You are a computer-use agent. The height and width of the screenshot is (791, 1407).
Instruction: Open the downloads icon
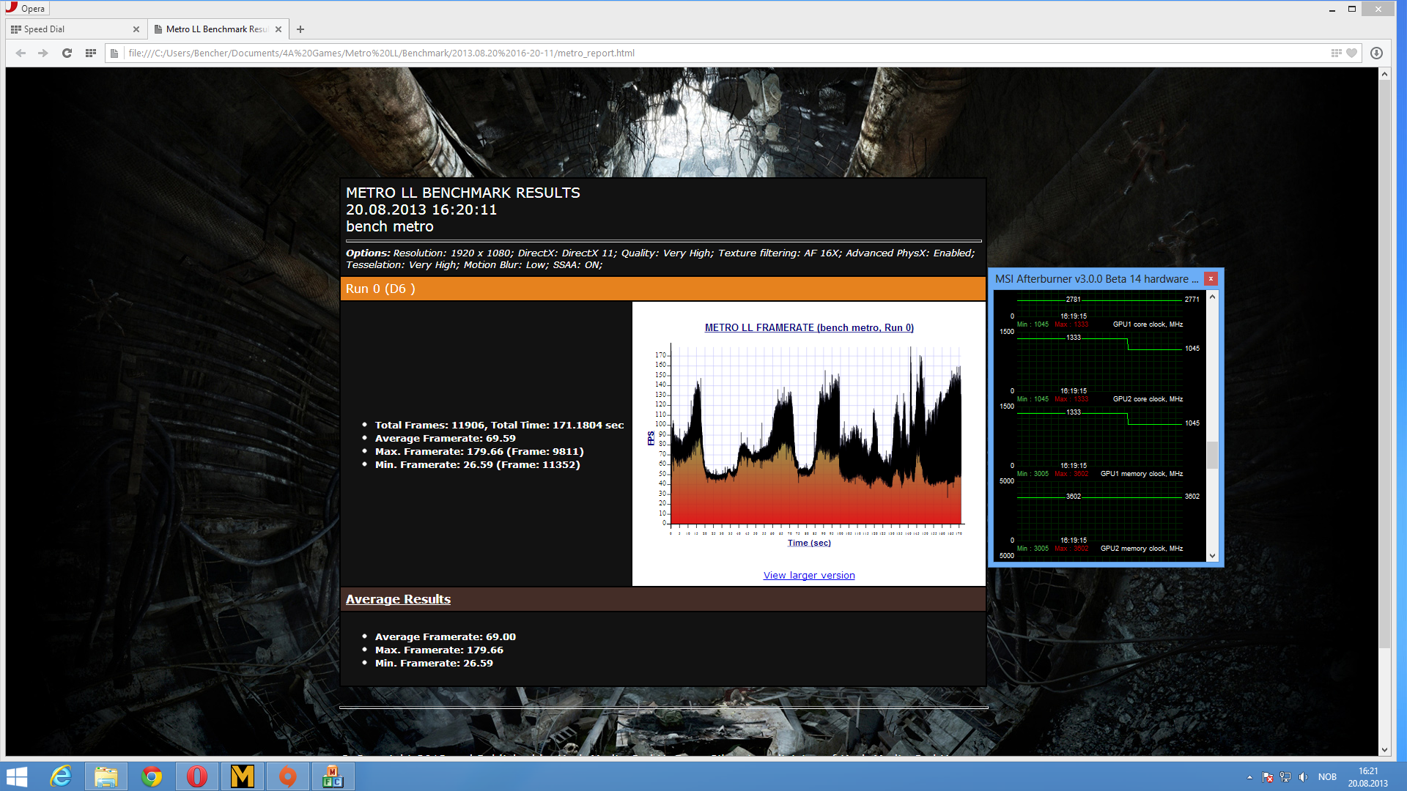[x=1376, y=53]
